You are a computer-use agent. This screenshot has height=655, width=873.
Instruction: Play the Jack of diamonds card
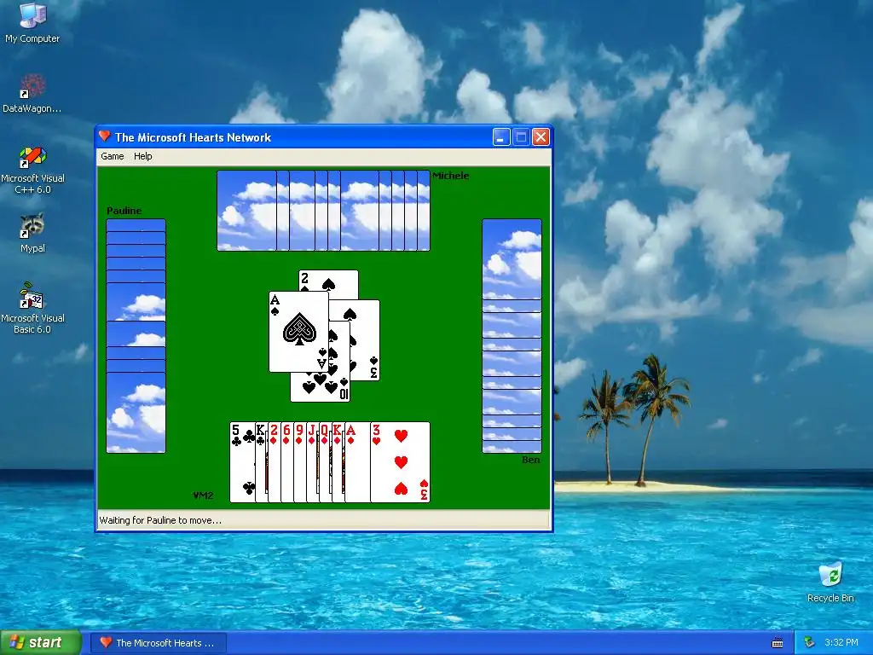pyautogui.click(x=313, y=462)
